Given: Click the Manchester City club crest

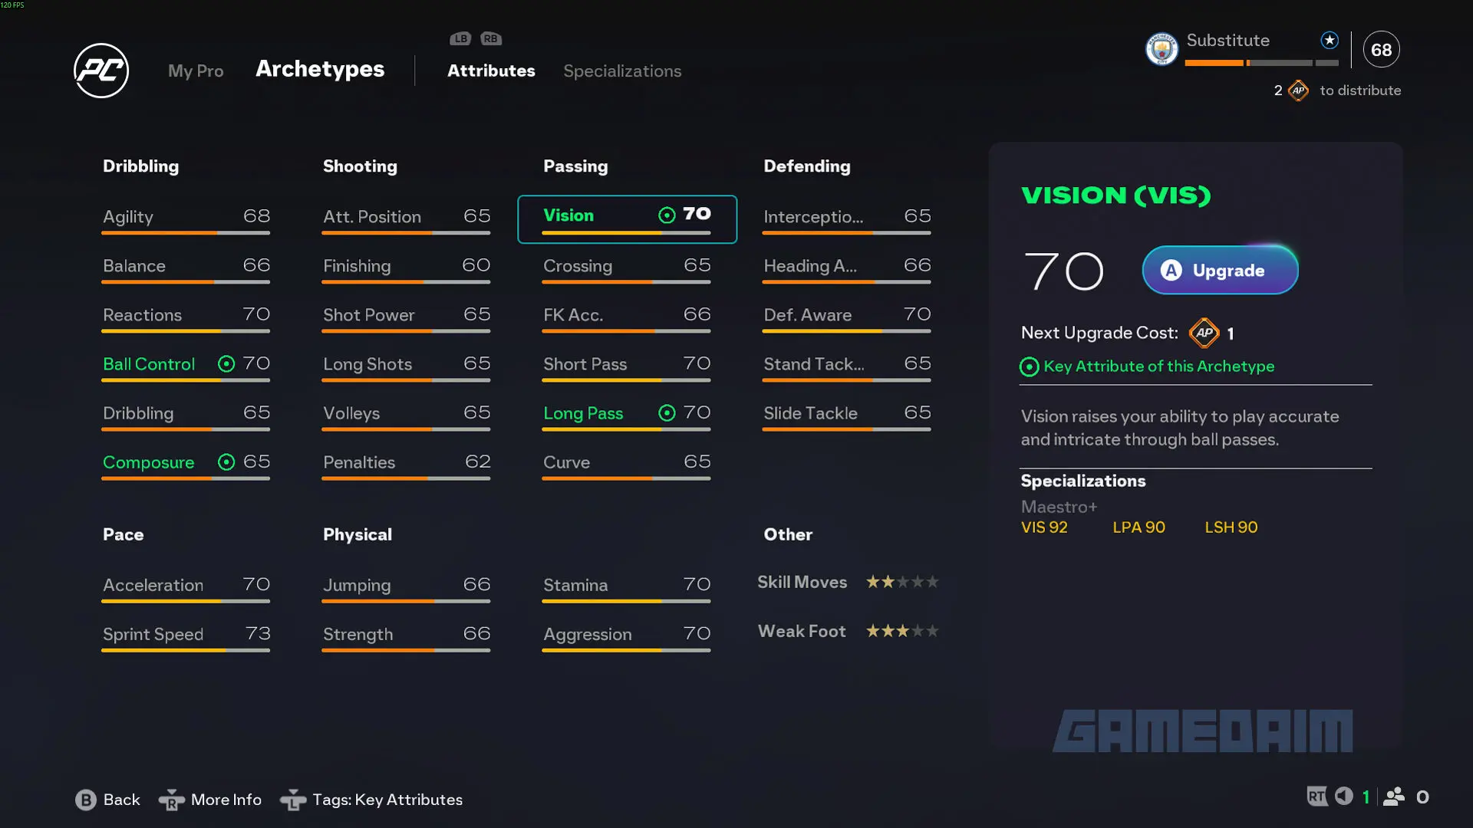Looking at the screenshot, I should [1162, 49].
